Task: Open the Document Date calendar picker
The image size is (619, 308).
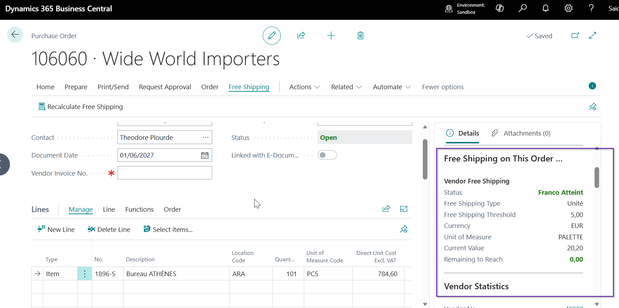Action: tap(205, 155)
